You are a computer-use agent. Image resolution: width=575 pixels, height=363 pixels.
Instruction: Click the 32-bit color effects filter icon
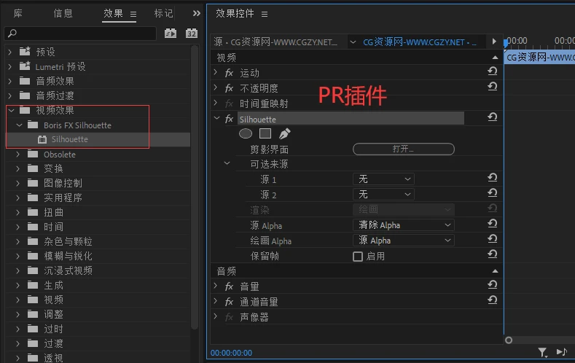(191, 34)
